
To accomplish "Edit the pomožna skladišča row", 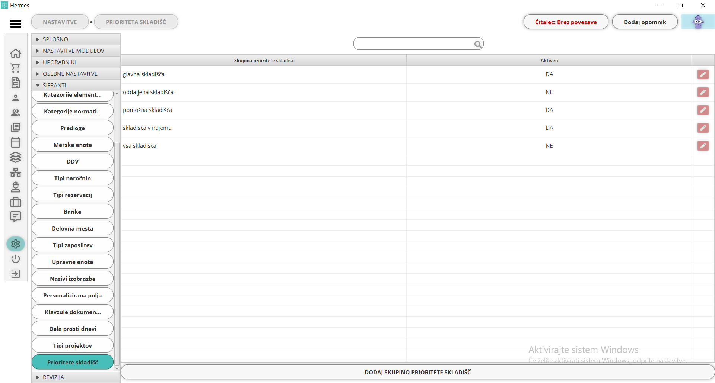I will click(703, 110).
